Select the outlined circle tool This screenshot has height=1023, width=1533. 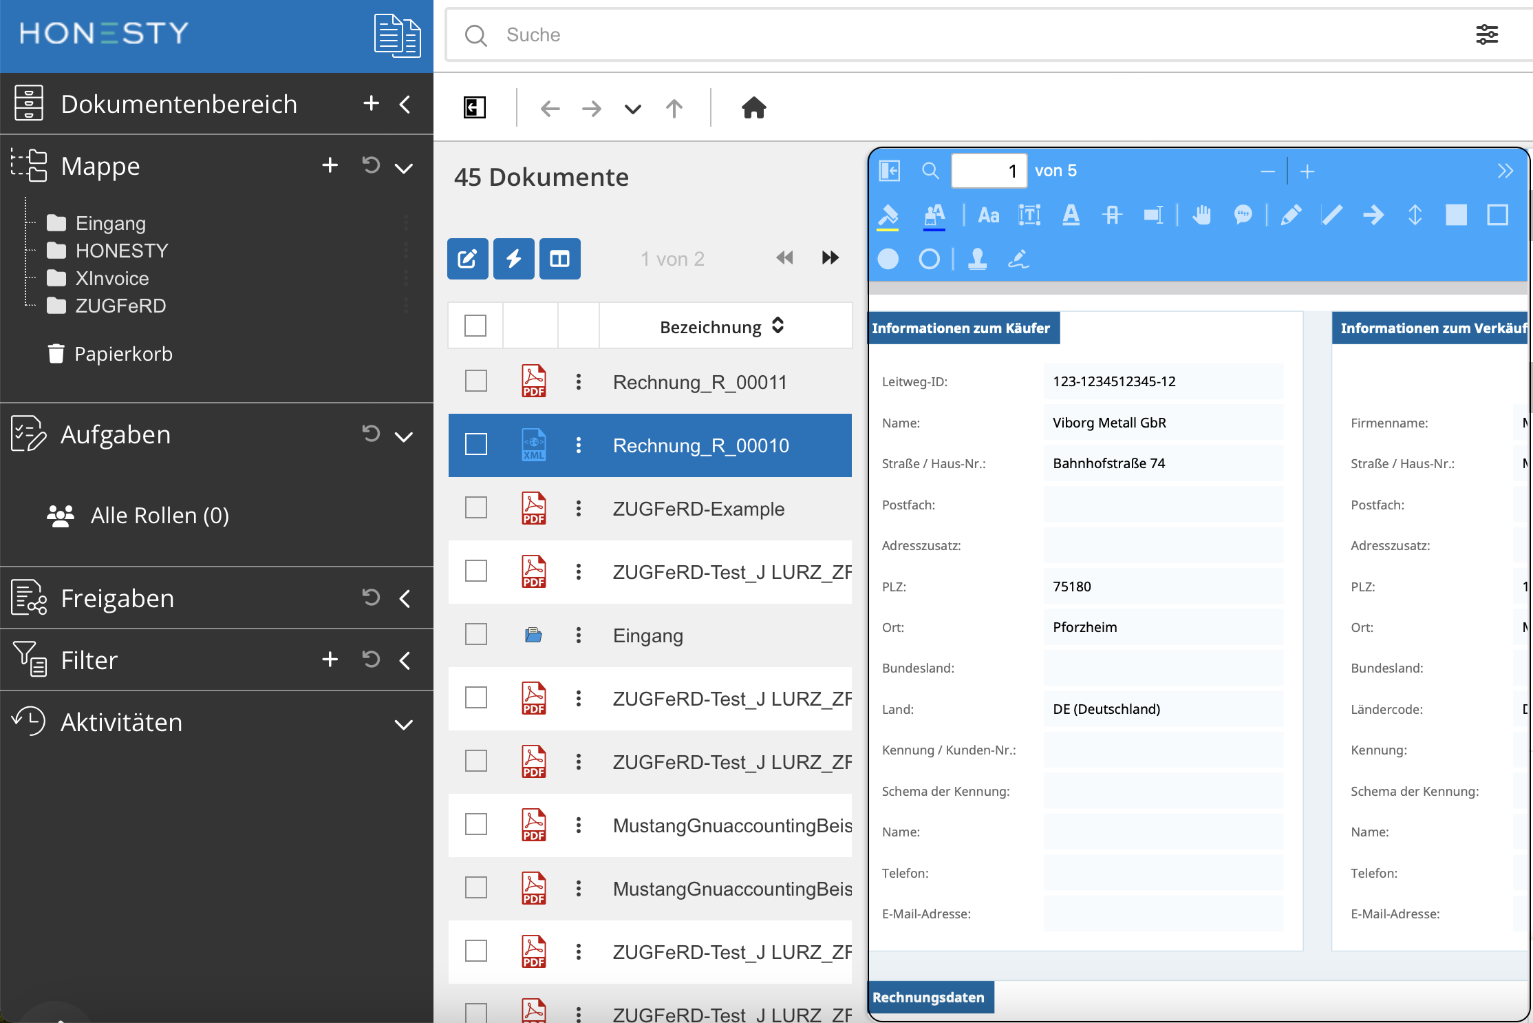[930, 259]
